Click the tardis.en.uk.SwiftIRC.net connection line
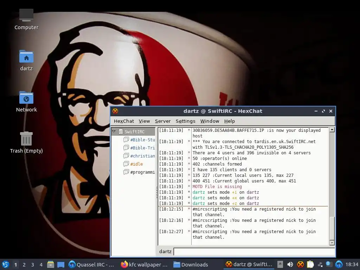This screenshot has height=270, width=360. pyautogui.click(x=254, y=144)
